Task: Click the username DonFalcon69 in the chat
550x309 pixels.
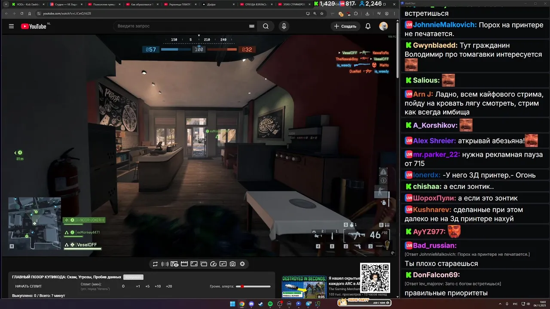Action: (436, 275)
